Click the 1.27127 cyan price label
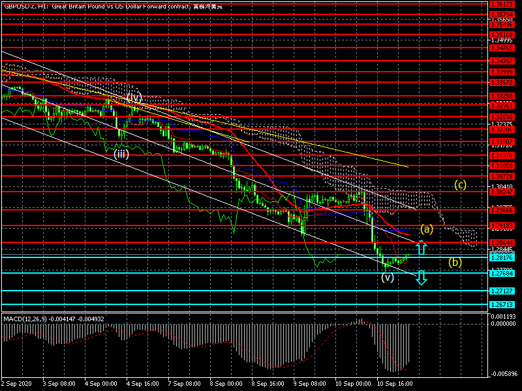Viewport: 522px width, 391px height. (501, 291)
